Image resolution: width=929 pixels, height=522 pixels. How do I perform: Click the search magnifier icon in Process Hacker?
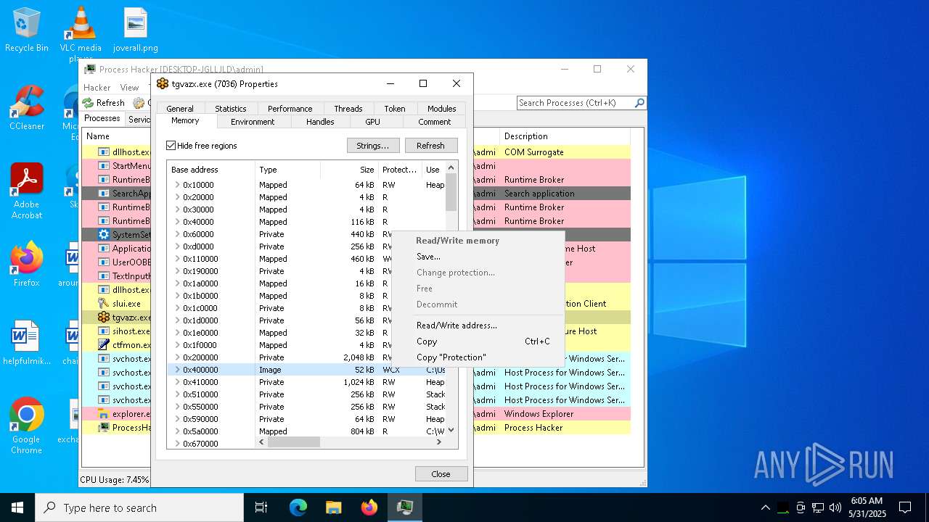[x=639, y=103]
